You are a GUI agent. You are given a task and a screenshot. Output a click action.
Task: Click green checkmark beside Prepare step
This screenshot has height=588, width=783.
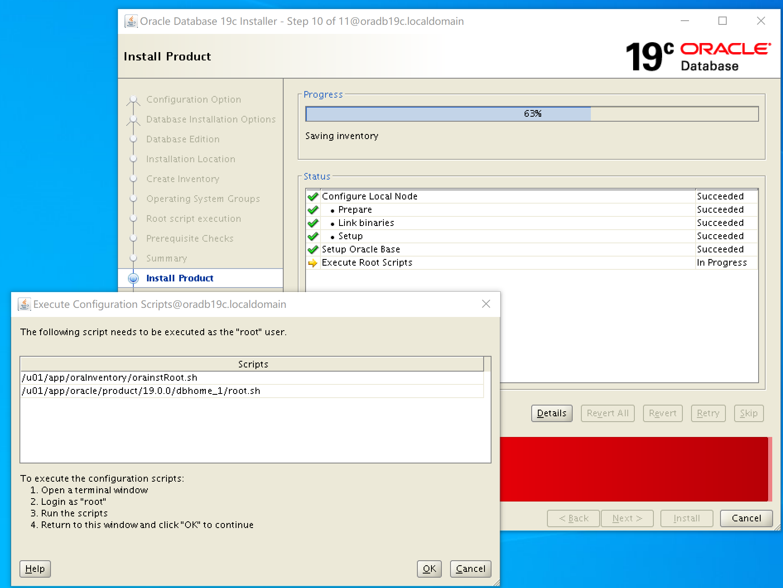pyautogui.click(x=313, y=210)
